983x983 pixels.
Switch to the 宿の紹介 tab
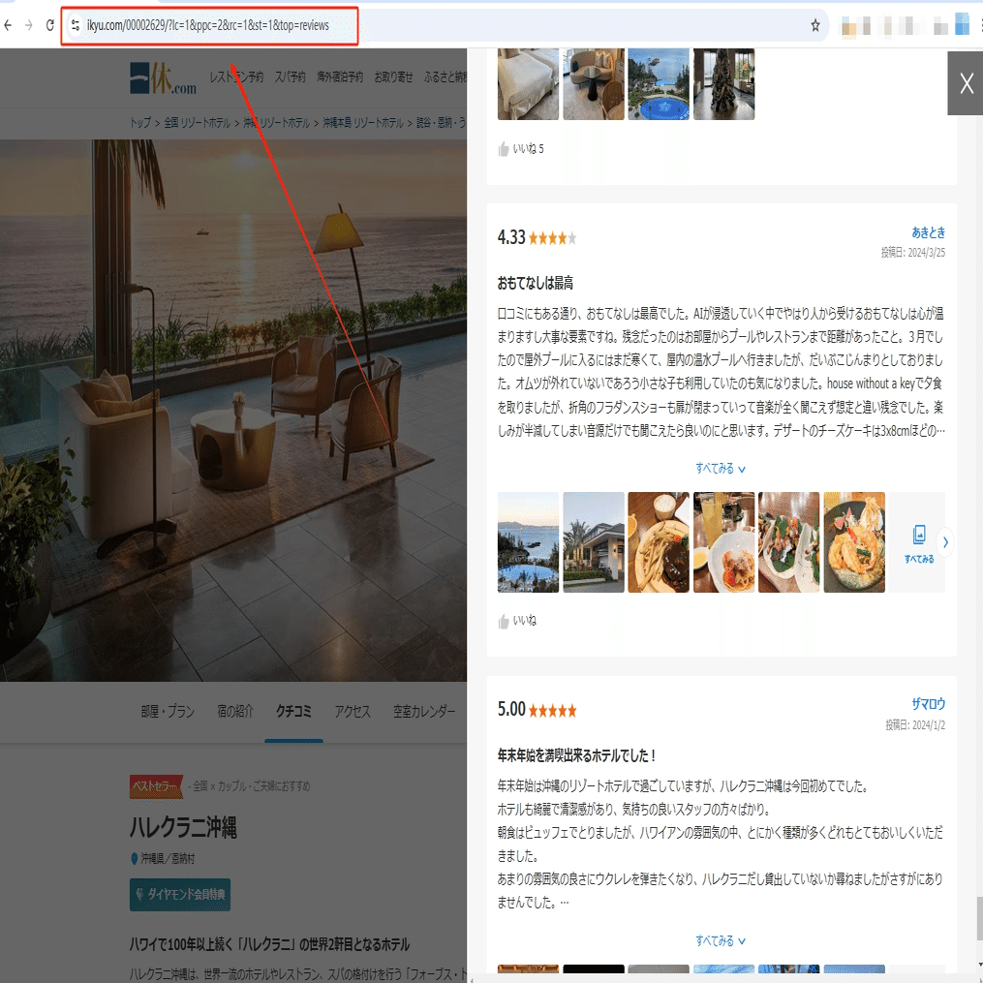[x=235, y=712]
